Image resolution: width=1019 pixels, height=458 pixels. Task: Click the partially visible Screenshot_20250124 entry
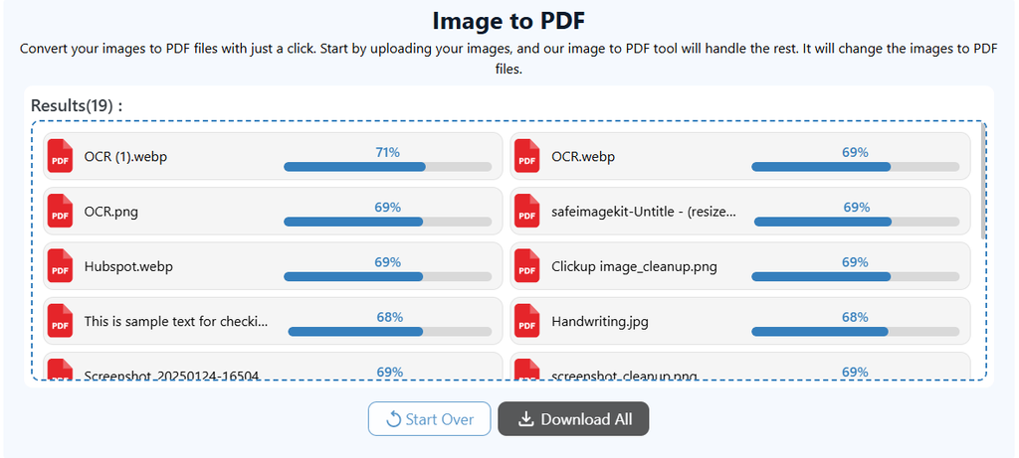point(273,366)
